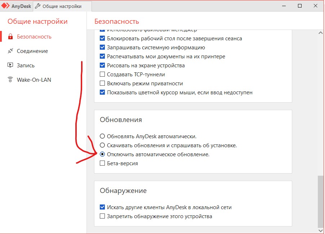Close the AnyDesk settings window

pos(316,6)
